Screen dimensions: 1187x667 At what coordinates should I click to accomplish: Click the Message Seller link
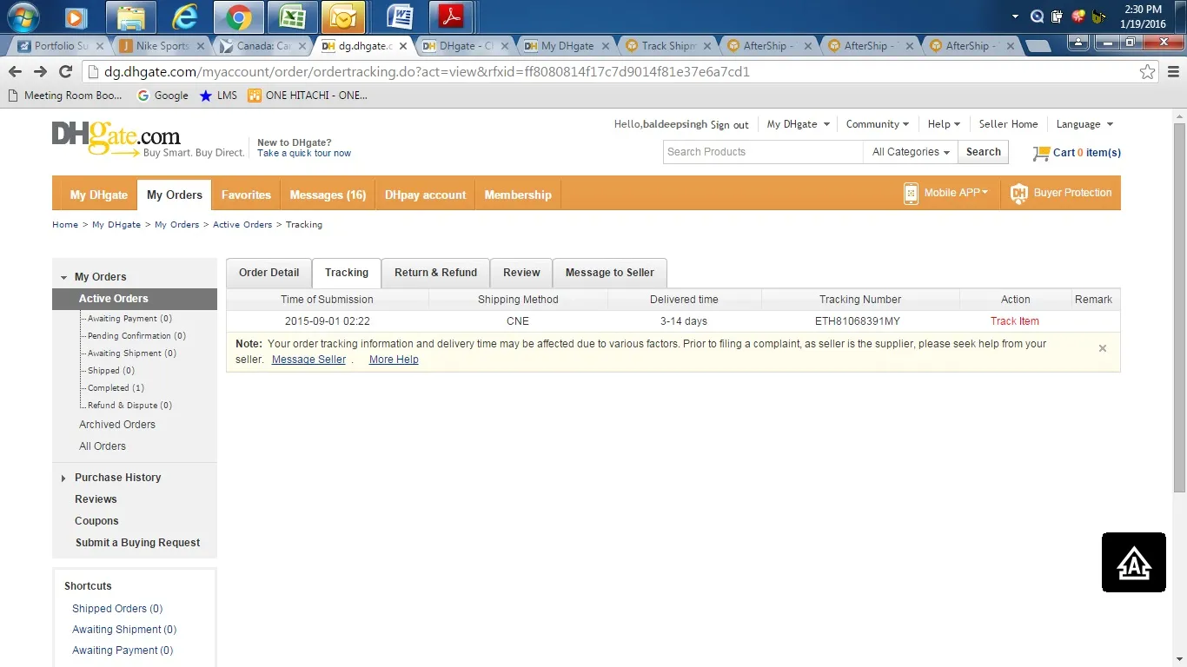pyautogui.click(x=308, y=360)
